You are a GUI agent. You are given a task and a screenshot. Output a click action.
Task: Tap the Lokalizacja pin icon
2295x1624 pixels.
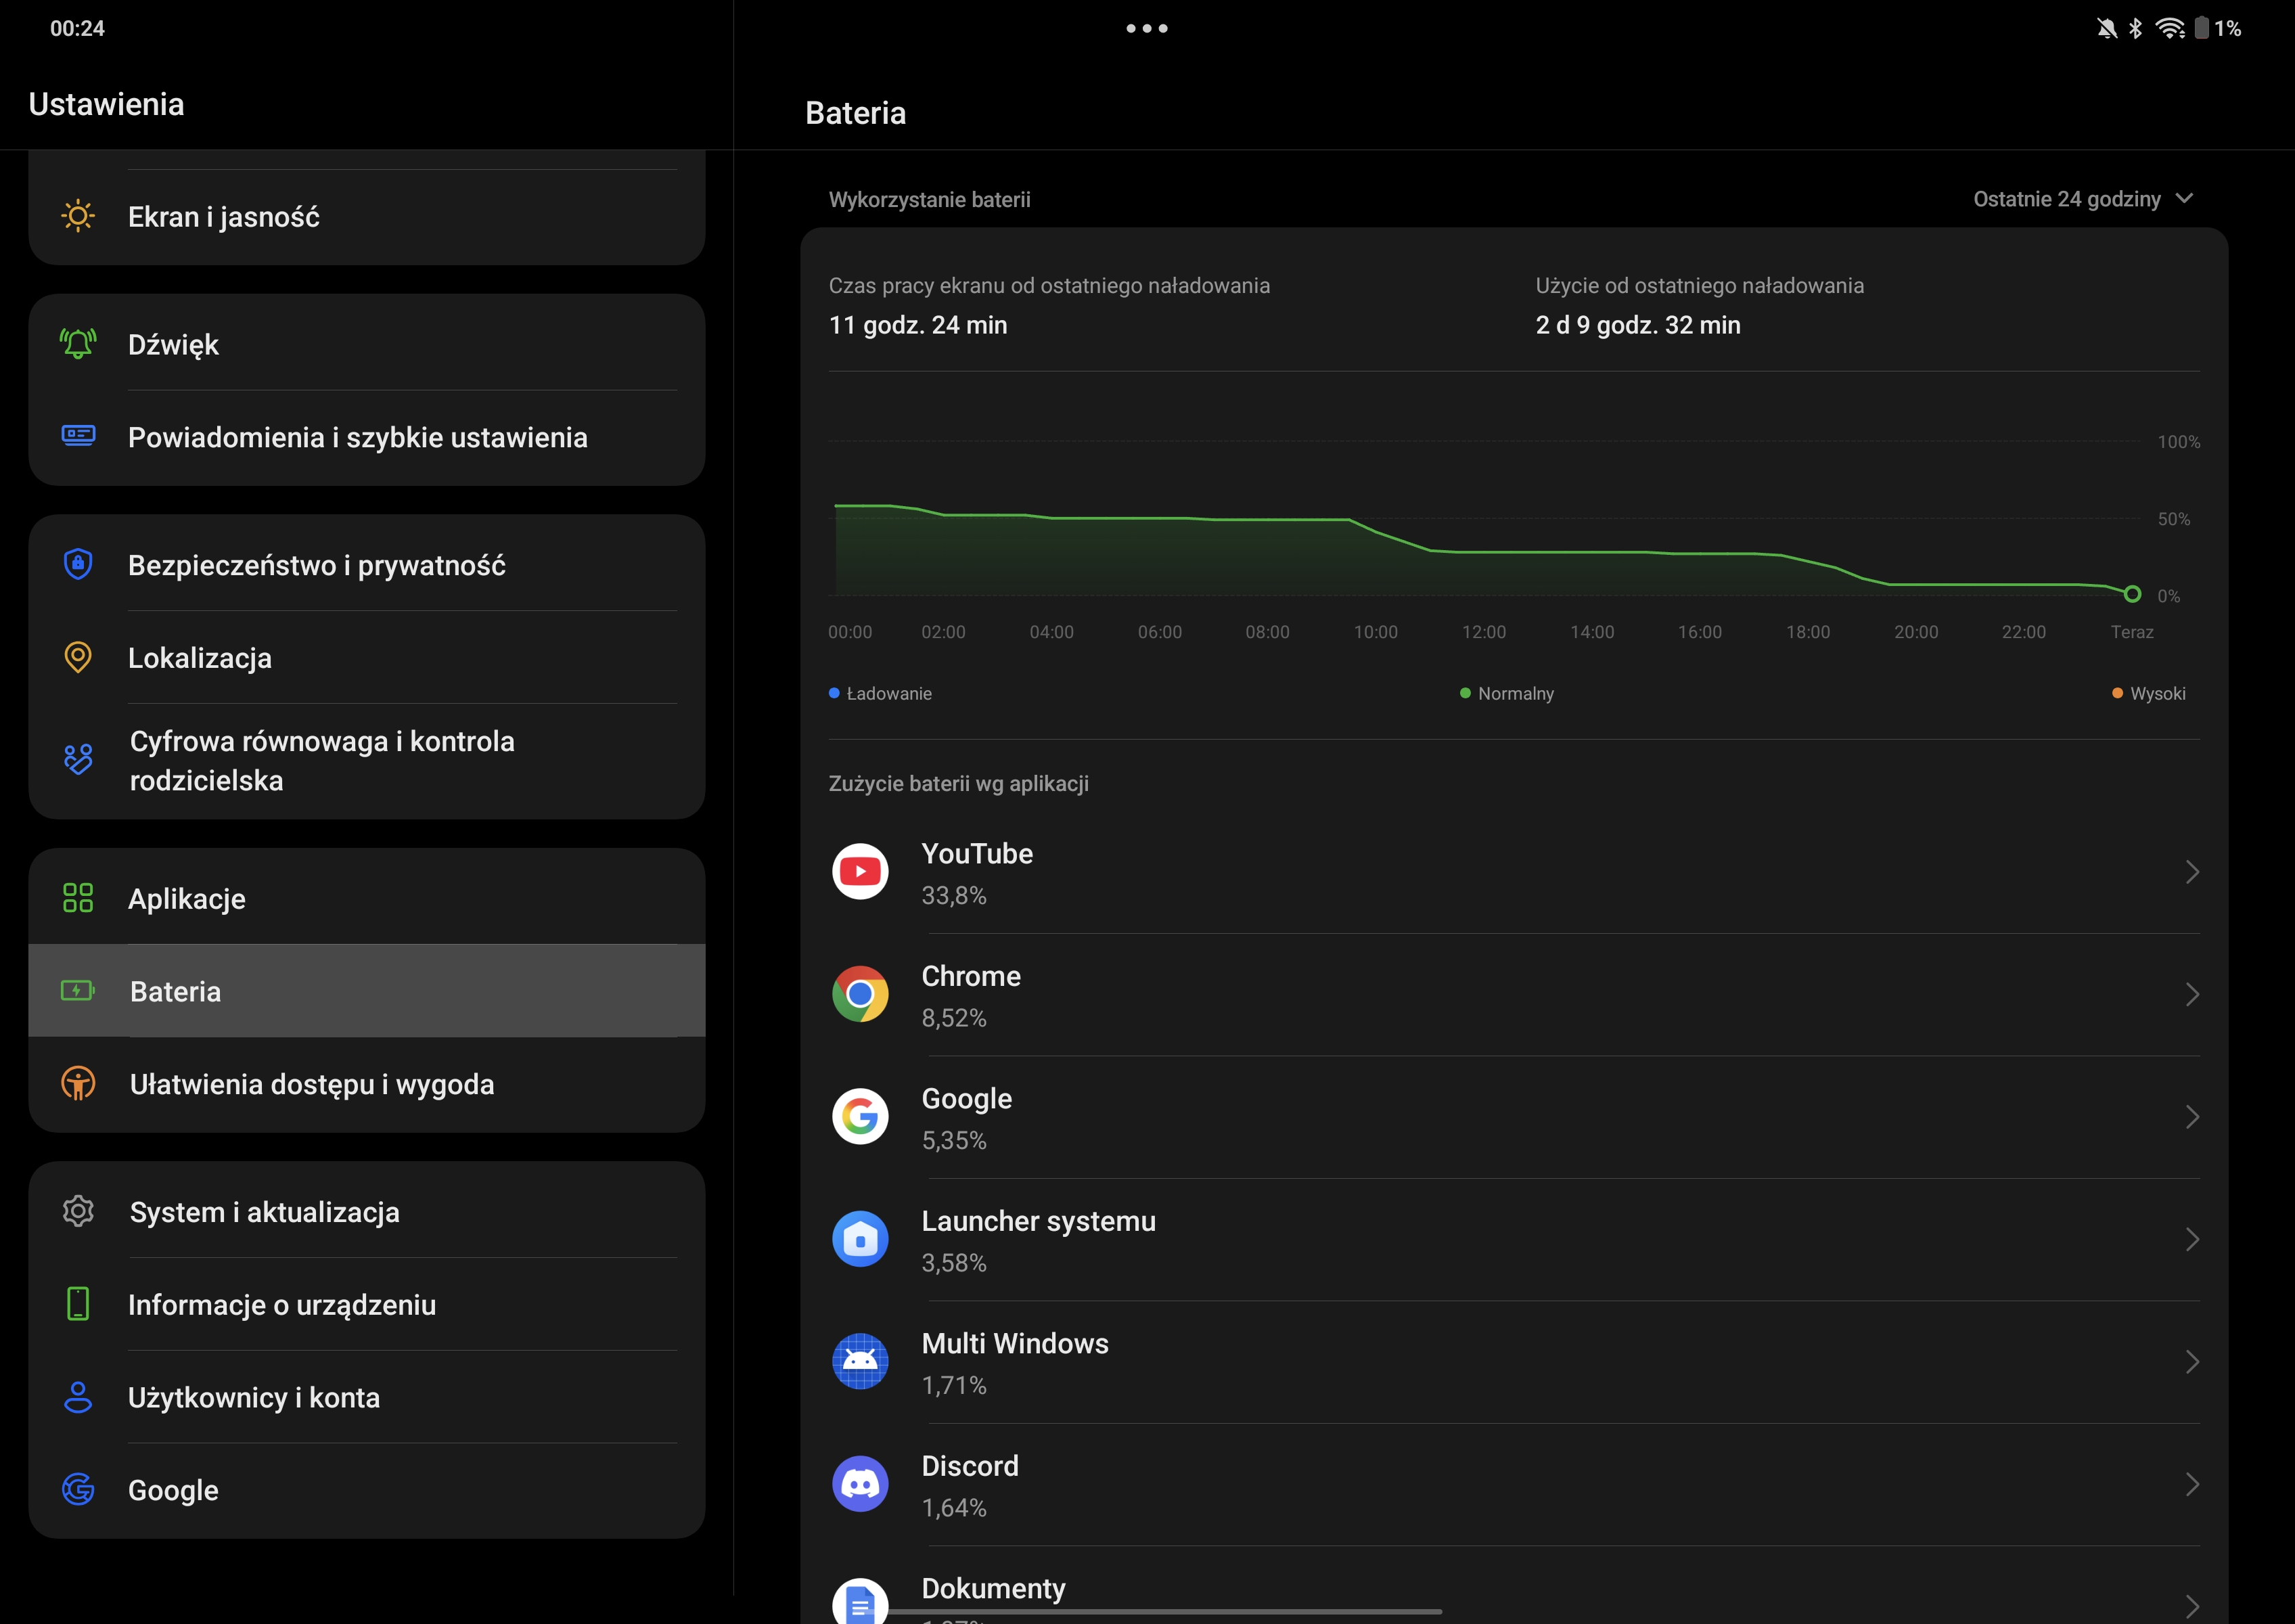(78, 657)
